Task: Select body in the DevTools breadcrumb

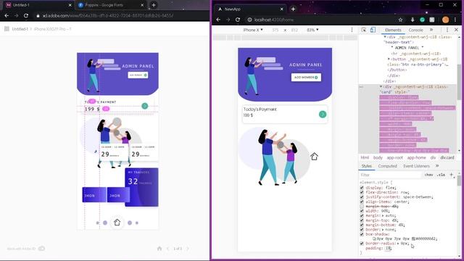Action: [x=378, y=158]
